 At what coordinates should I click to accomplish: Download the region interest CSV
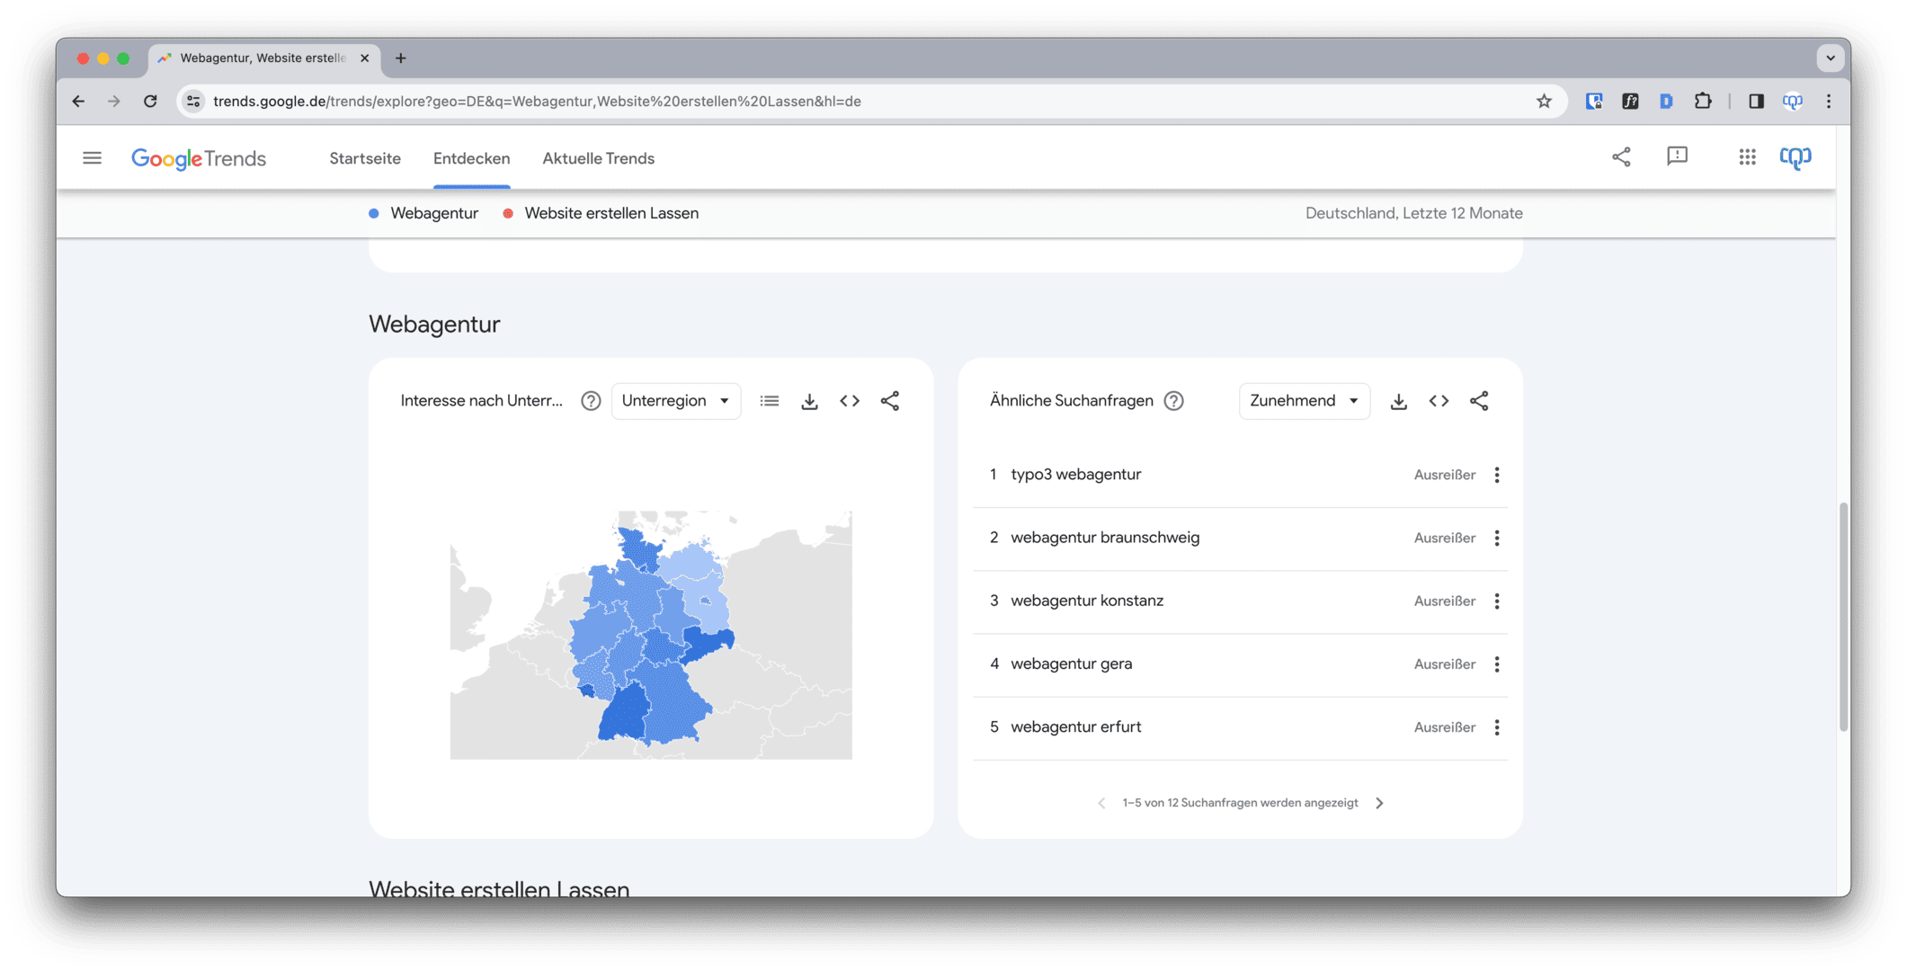pyautogui.click(x=809, y=401)
